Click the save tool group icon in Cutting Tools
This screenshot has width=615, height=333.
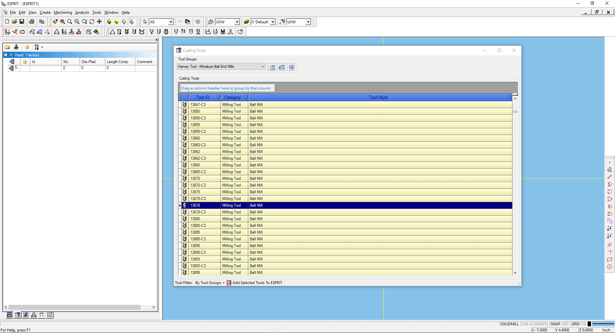click(x=272, y=67)
